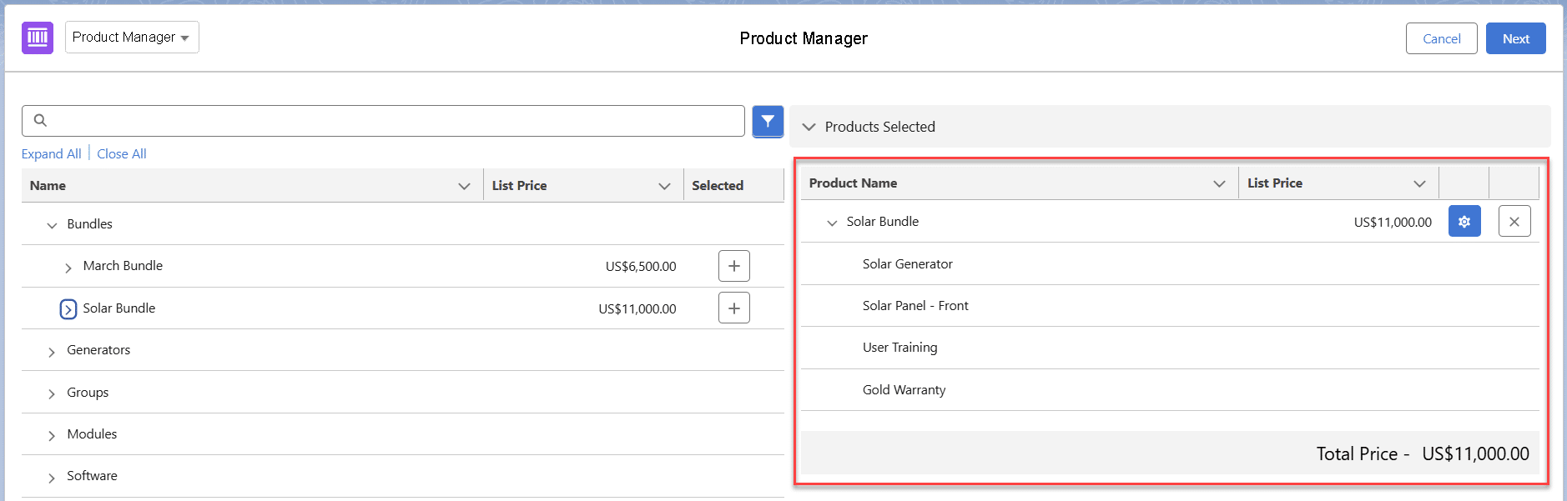This screenshot has width=1567, height=501.
Task: Open the Product Manager dropdown
Action: pos(132,38)
